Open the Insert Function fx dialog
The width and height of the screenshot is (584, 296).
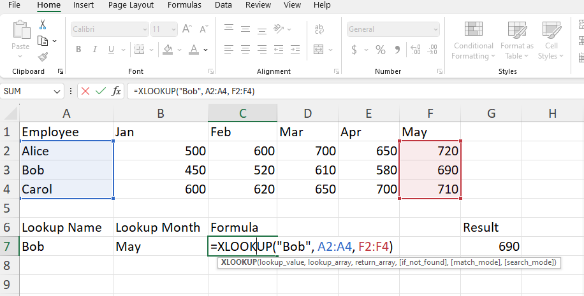[116, 91]
